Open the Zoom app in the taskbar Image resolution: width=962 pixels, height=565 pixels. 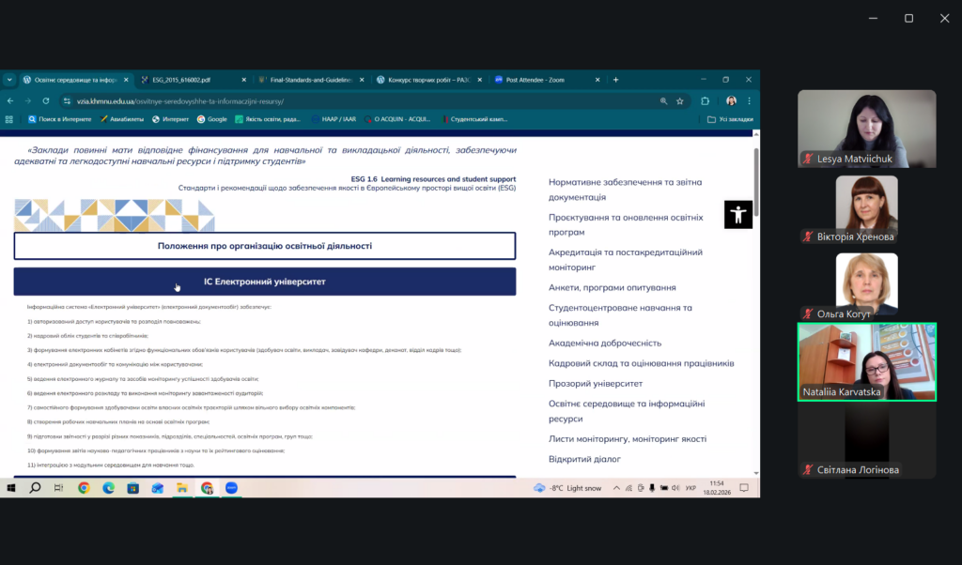(x=231, y=488)
